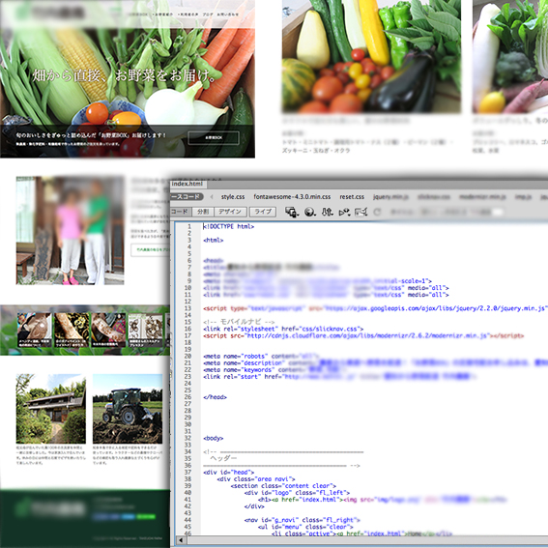Image resolution: width=548 pixels, height=548 pixels.
Task: Click the green outlined button beside couple photo
Action: pos(151,250)
